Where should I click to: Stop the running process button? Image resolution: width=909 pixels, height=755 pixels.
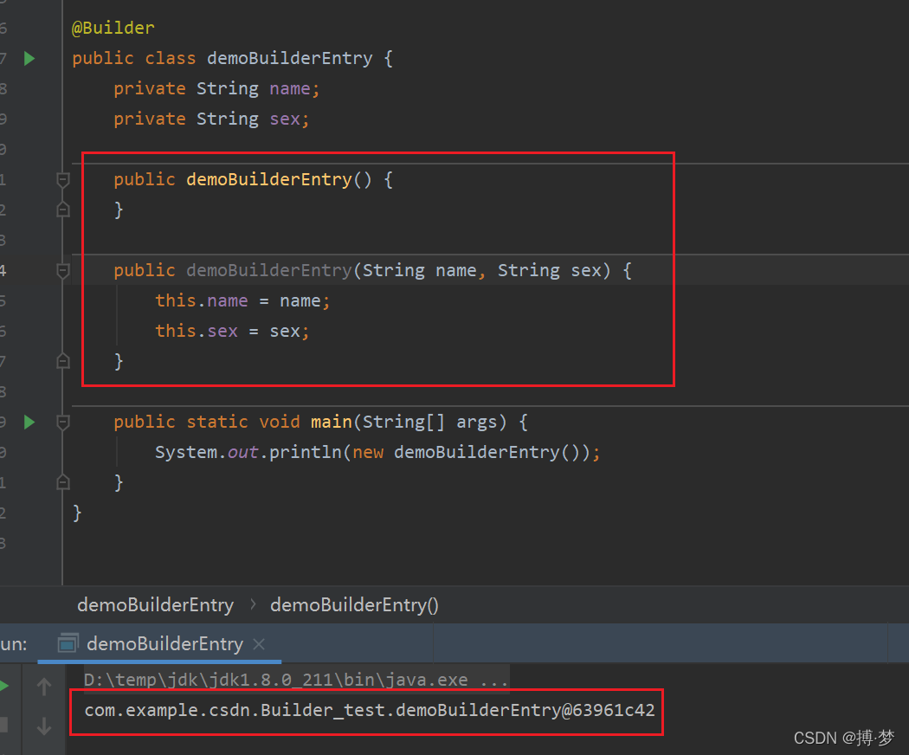click(x=4, y=725)
